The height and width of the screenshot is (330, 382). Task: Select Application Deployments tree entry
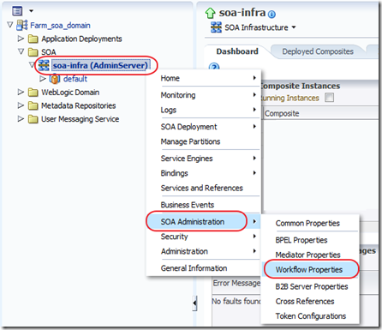click(81, 39)
